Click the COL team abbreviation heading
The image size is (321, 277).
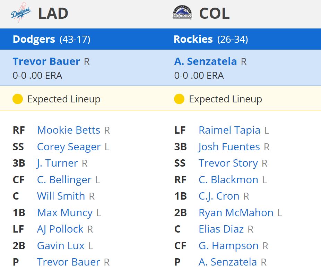tap(214, 14)
